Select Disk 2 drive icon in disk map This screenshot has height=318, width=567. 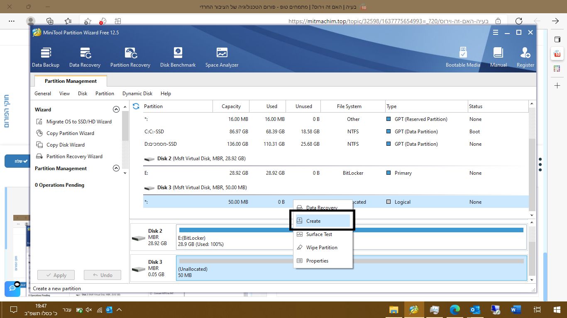click(x=139, y=238)
